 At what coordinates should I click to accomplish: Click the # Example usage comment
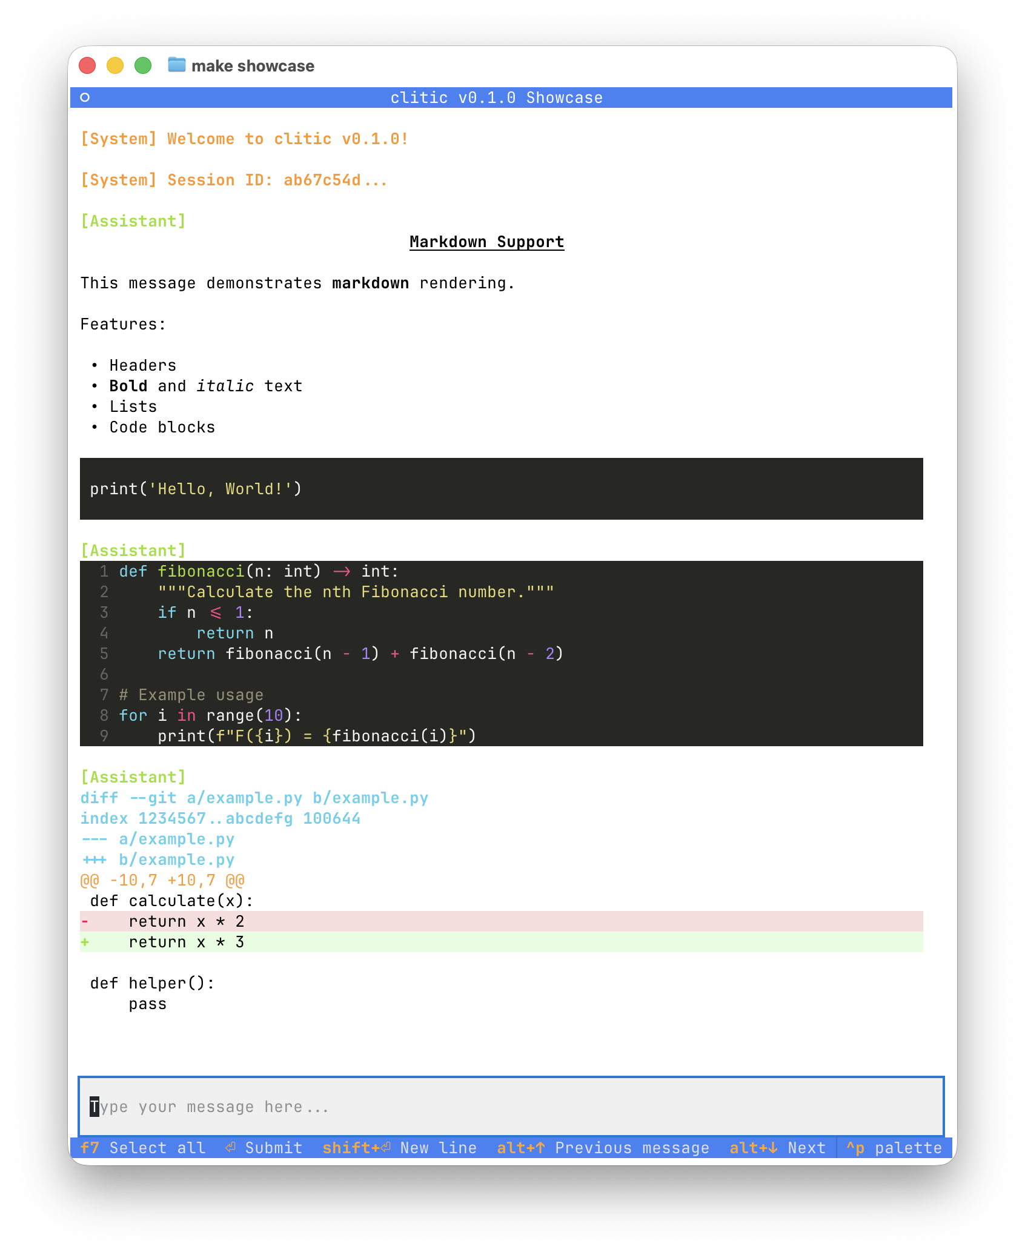pyautogui.click(x=191, y=695)
